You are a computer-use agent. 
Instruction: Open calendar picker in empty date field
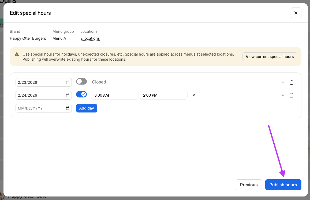68,108
